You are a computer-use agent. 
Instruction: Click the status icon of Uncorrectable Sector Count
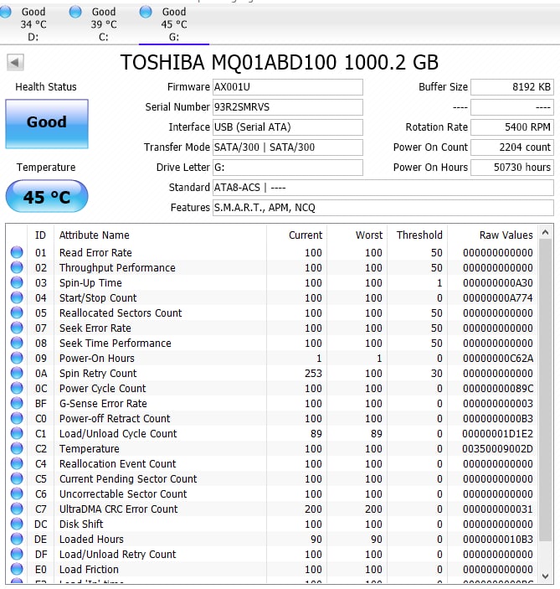[17, 493]
